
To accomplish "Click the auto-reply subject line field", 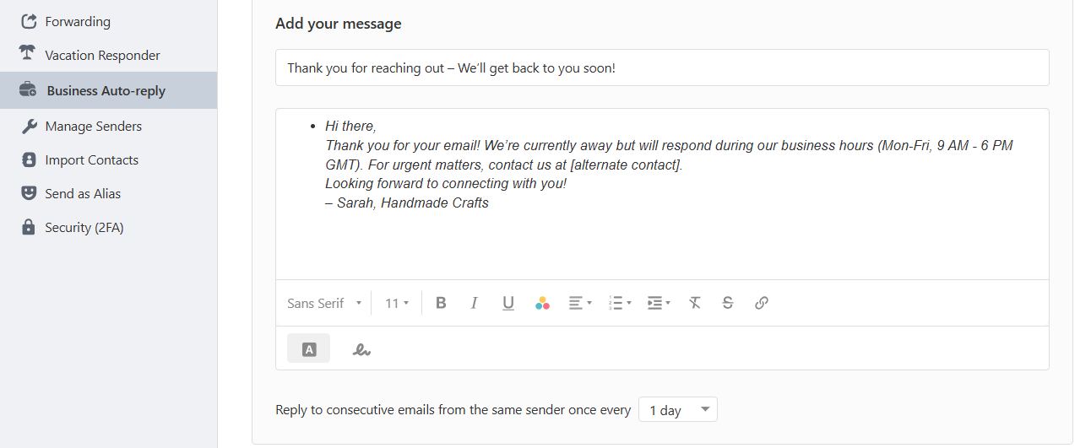I will [662, 67].
